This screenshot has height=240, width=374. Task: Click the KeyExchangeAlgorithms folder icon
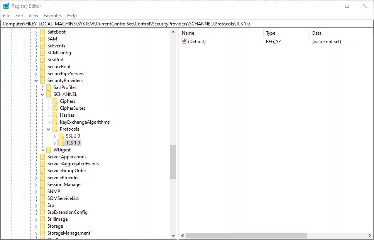pos(55,122)
